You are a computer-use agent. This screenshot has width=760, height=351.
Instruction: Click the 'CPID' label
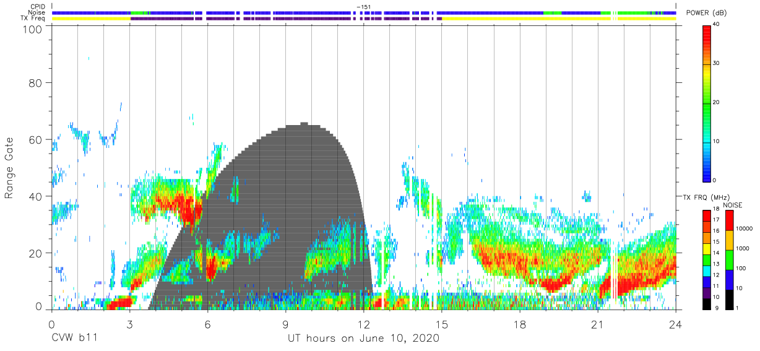coord(38,7)
